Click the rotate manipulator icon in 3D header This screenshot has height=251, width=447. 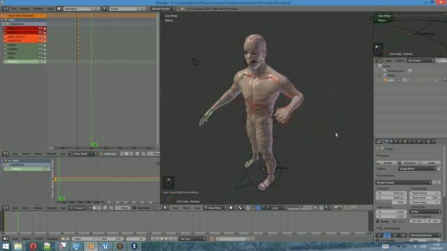click(x=263, y=208)
